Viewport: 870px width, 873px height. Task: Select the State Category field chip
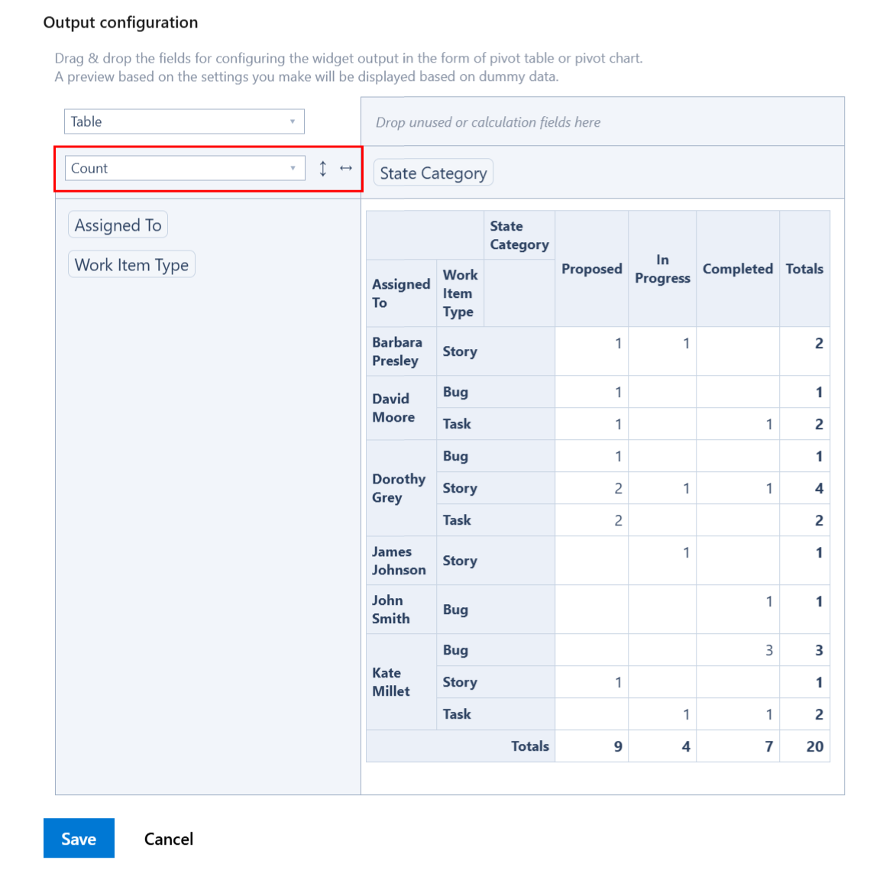(433, 173)
